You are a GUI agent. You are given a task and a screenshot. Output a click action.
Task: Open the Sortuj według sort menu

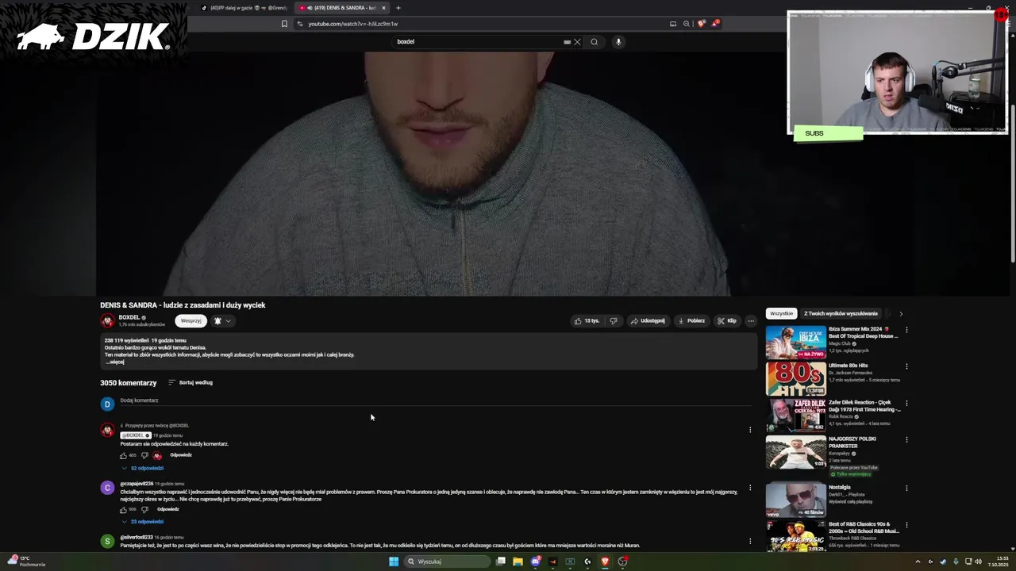coord(190,382)
